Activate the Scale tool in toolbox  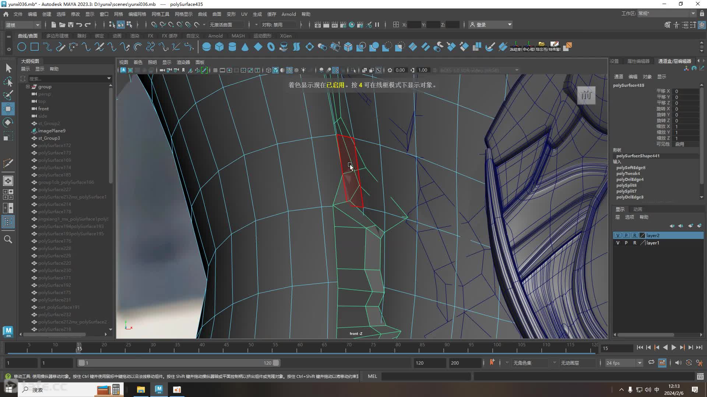coord(8,136)
